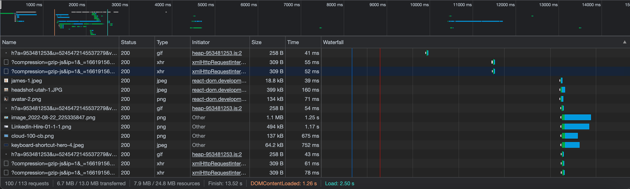The width and height of the screenshot is (630, 189).
Task: Toggle the Waterfall column sort arrow
Action: tap(624, 42)
